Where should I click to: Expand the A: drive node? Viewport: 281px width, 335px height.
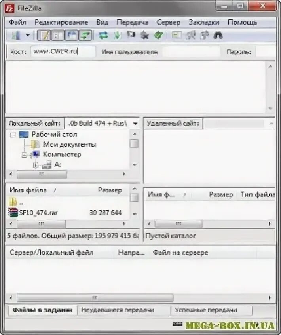click(x=36, y=165)
